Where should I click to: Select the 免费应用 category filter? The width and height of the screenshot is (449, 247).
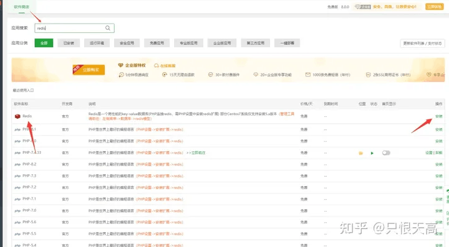tap(157, 43)
